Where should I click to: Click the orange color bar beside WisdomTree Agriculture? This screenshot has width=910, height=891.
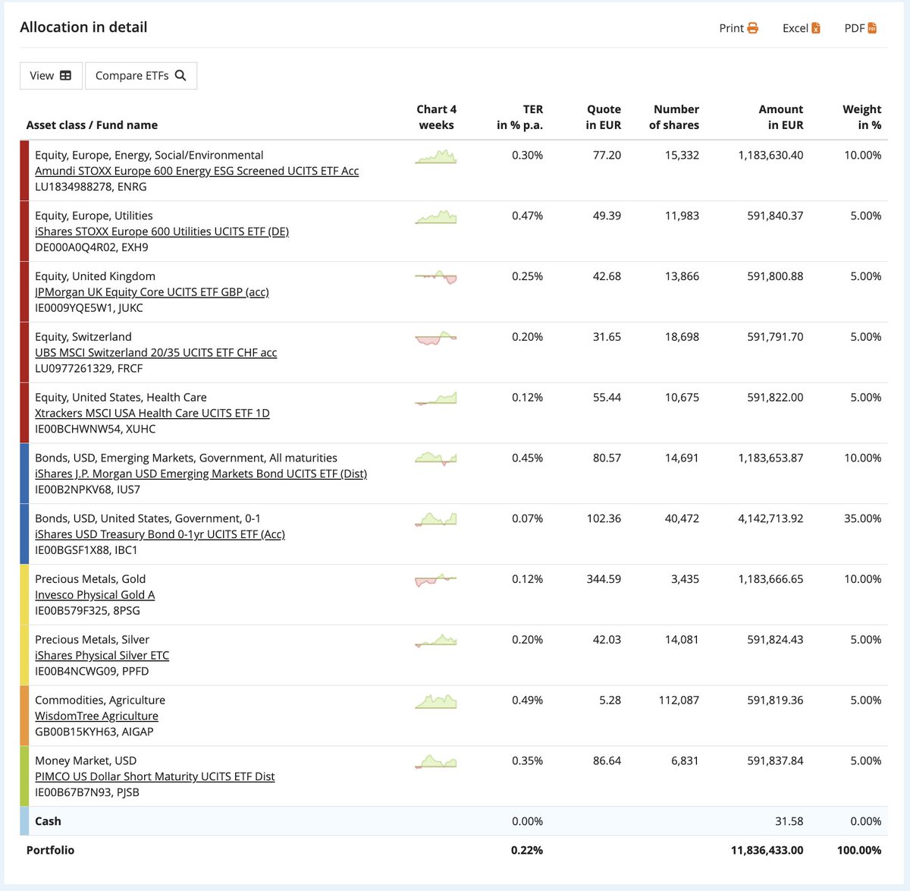24,716
